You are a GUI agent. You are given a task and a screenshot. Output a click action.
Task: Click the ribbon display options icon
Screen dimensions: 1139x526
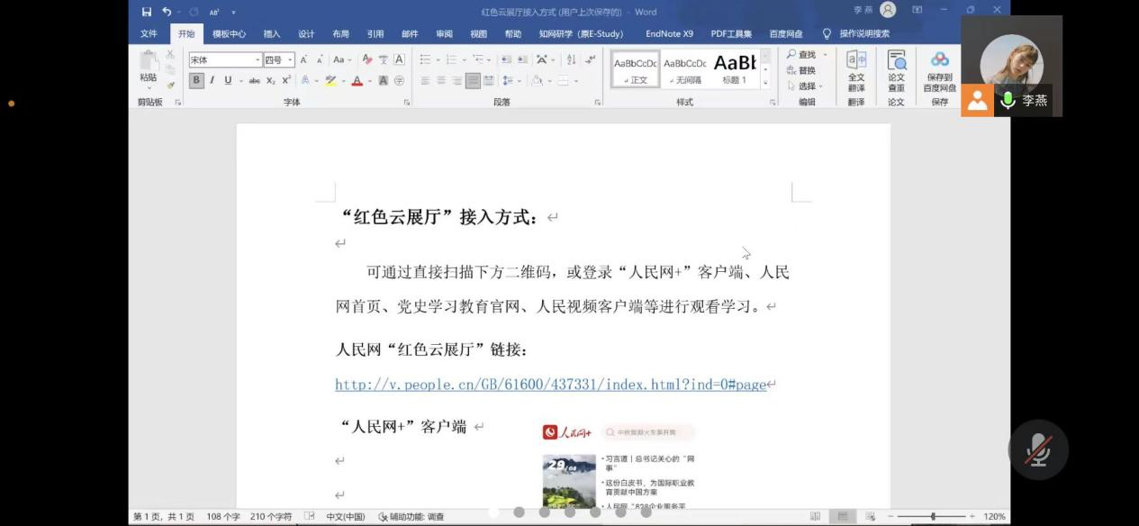pyautogui.click(x=918, y=10)
